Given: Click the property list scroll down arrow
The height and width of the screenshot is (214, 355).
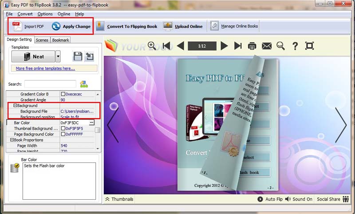Looking at the screenshot, I should click(x=98, y=149).
